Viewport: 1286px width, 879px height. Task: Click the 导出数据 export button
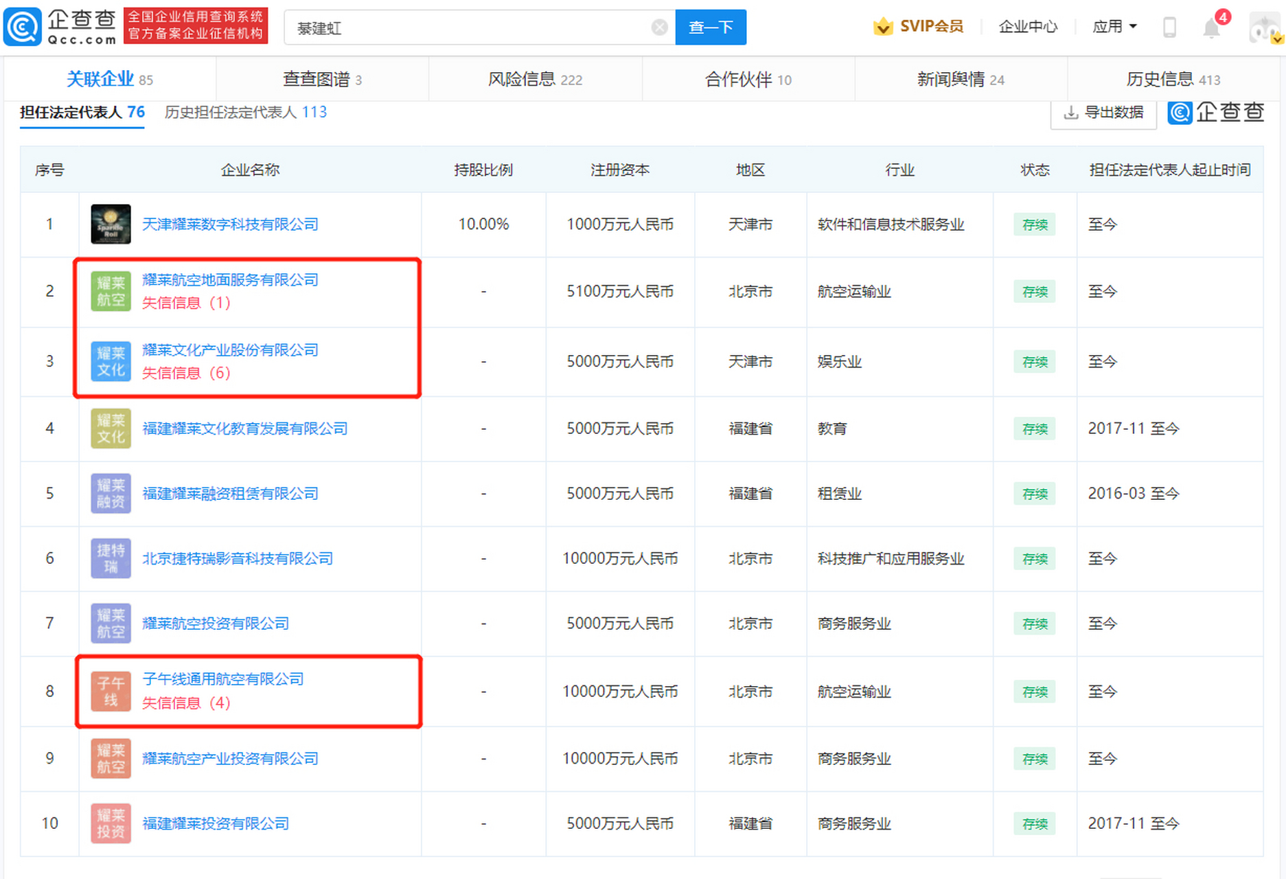pos(1103,113)
